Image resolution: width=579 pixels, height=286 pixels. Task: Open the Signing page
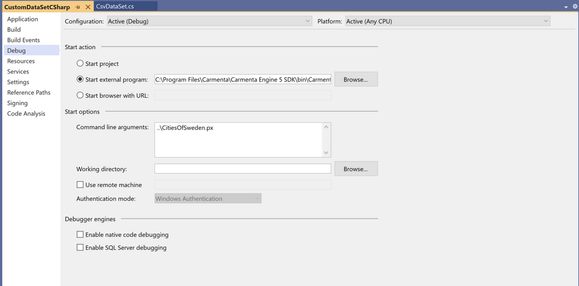(x=18, y=103)
